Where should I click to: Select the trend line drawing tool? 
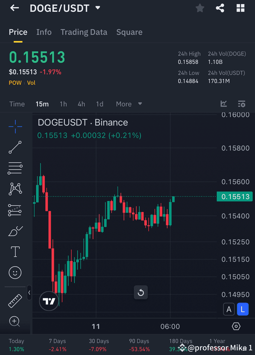click(x=15, y=147)
